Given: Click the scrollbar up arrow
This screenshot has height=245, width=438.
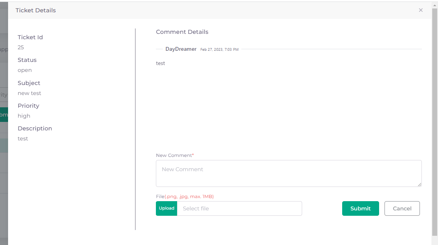Looking at the screenshot, I should [435, 5].
